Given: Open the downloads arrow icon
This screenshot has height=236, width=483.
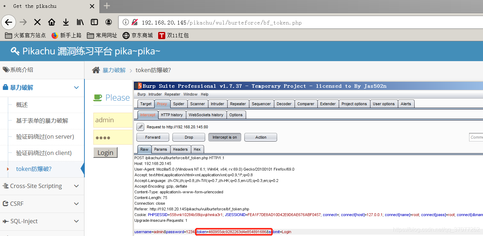Looking at the screenshot, I should tap(66, 22).
